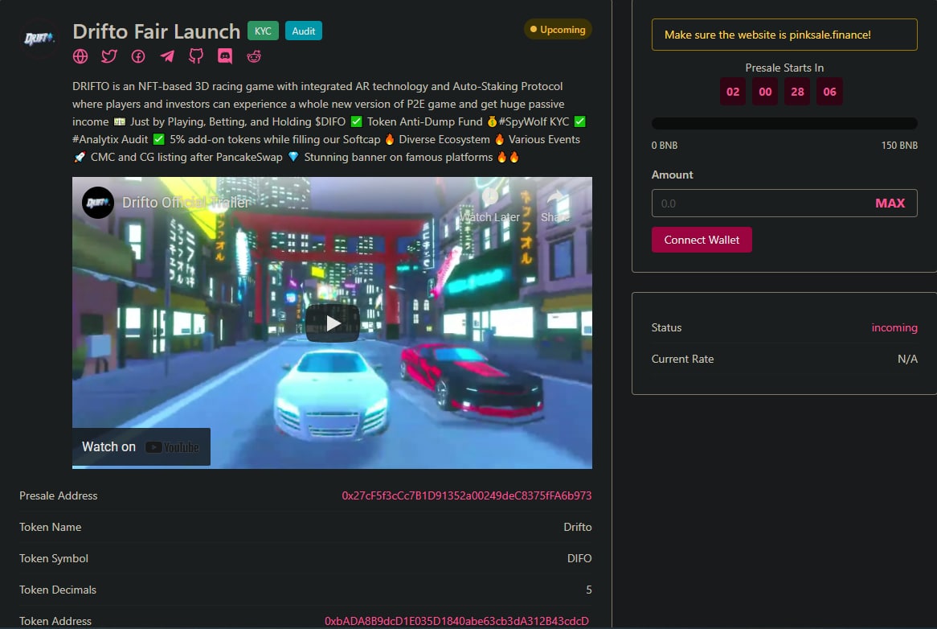
Task: Click the seconds countdown box 06
Action: tap(829, 92)
